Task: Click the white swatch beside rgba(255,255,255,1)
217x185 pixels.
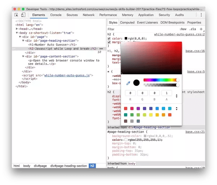Action: (126, 140)
